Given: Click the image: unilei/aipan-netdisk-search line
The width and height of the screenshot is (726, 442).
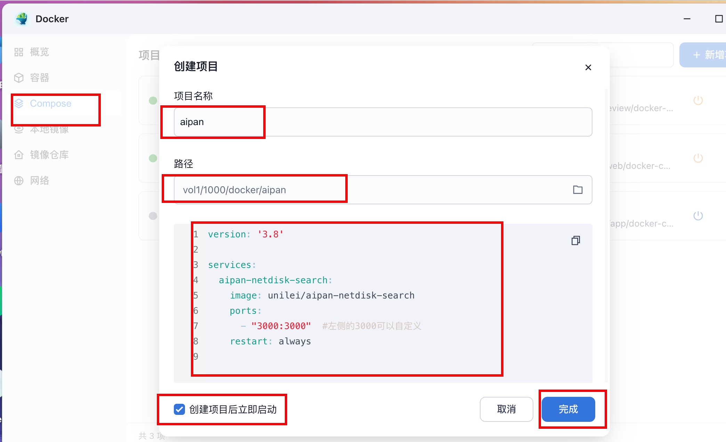Looking at the screenshot, I should [322, 295].
